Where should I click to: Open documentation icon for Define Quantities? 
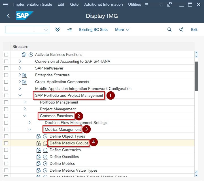tap(39, 157)
